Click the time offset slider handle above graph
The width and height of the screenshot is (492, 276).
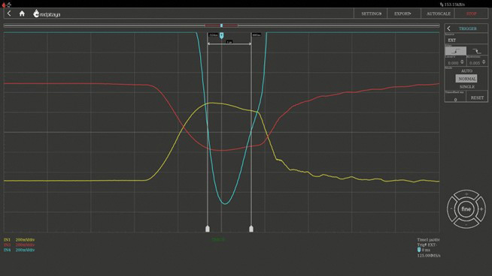click(221, 25)
